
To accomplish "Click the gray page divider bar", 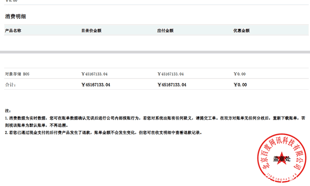I will (x=155, y=53).
